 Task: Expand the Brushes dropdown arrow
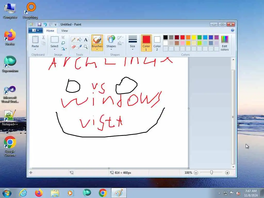tap(97, 49)
